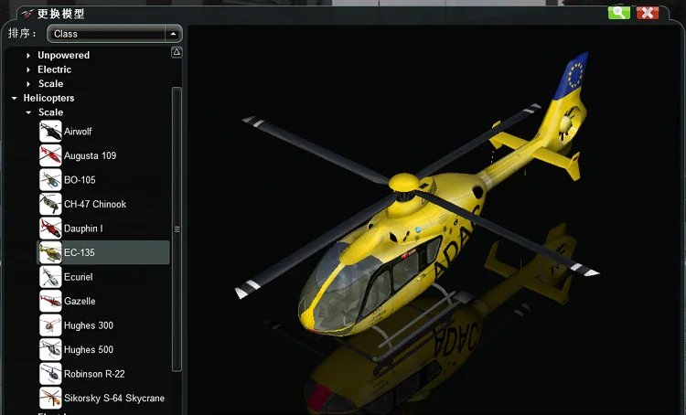The width and height of the screenshot is (686, 415).
Task: Click the BO-105 helicopter icon
Action: tap(50, 180)
